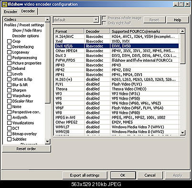
Task: Open decoder setting for Theora row
Action: (x=97, y=89)
